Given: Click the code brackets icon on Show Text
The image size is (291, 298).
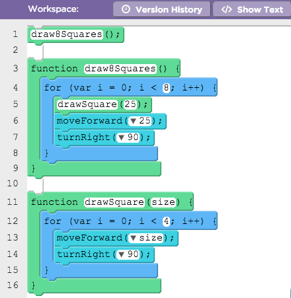Looking at the screenshot, I should point(227,9).
